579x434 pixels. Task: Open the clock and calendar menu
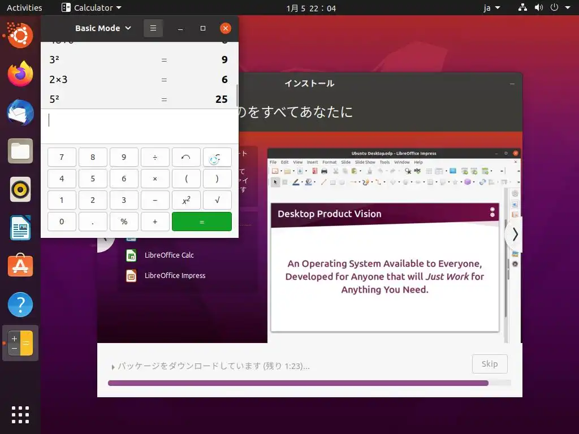(311, 8)
